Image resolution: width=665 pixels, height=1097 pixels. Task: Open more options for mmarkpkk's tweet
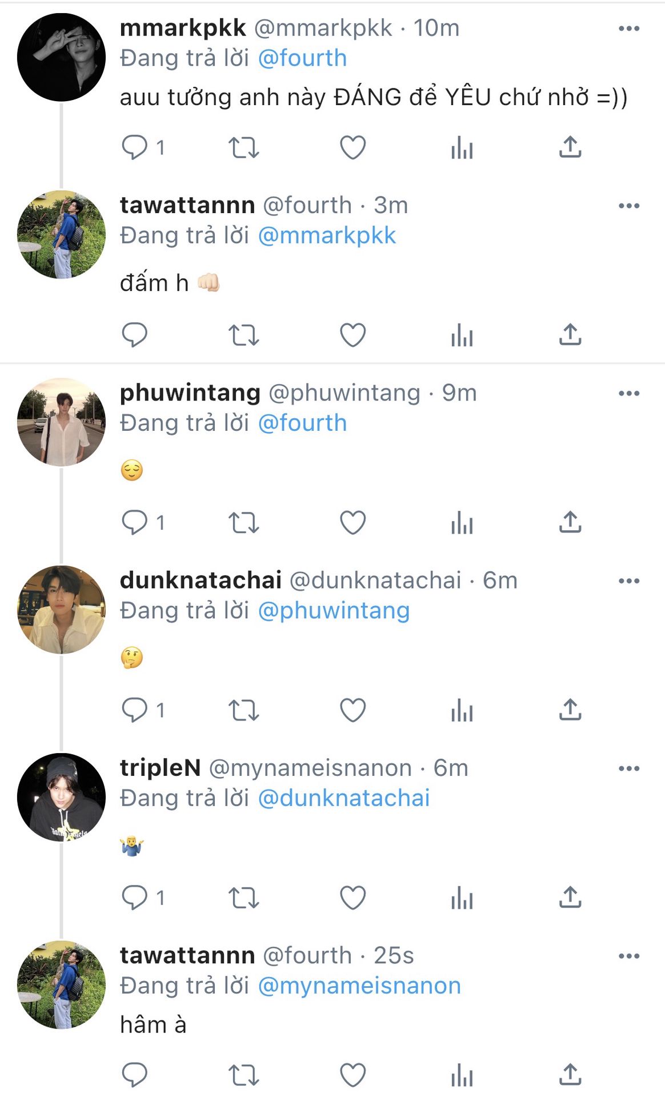pos(629,29)
